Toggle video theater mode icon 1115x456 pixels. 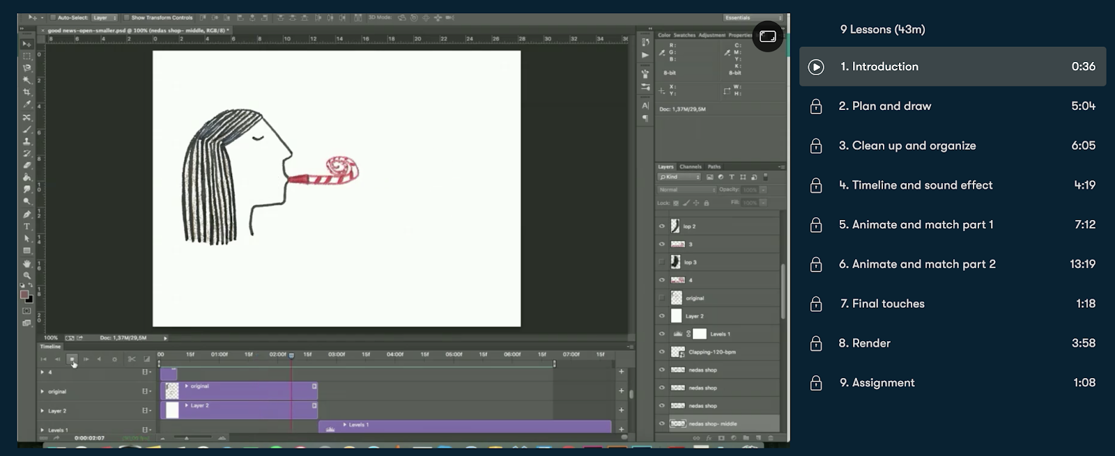coord(767,36)
